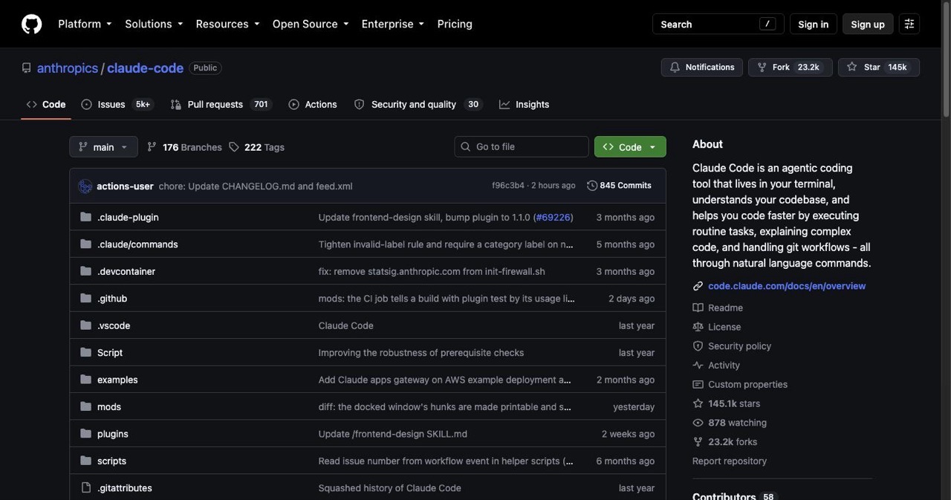
Task: Open the code.claude.com/docs/en/overview link
Action: click(x=787, y=286)
